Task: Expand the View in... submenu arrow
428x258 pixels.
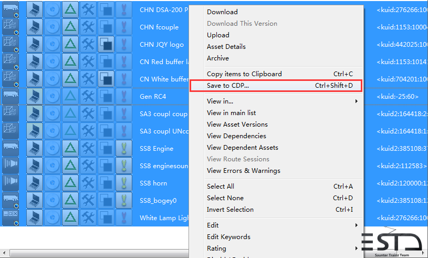Action: point(356,101)
